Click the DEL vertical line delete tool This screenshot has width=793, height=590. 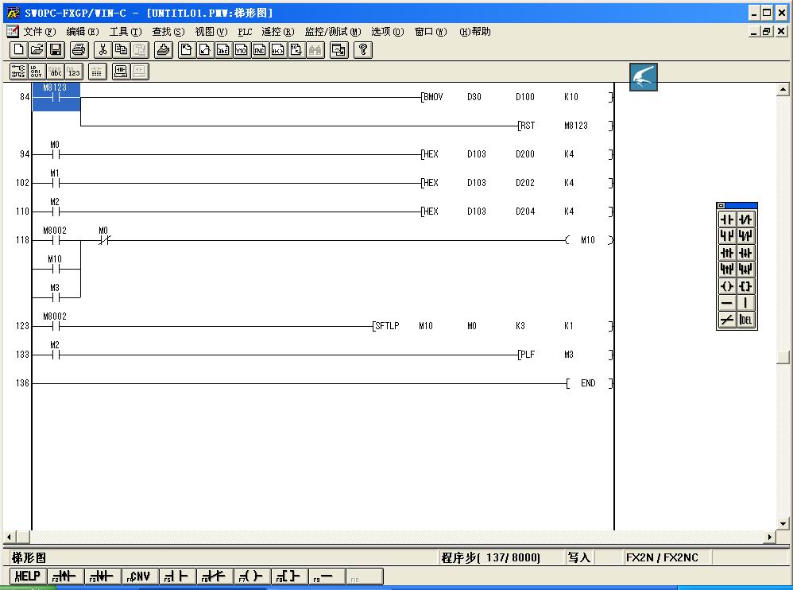[x=745, y=320]
